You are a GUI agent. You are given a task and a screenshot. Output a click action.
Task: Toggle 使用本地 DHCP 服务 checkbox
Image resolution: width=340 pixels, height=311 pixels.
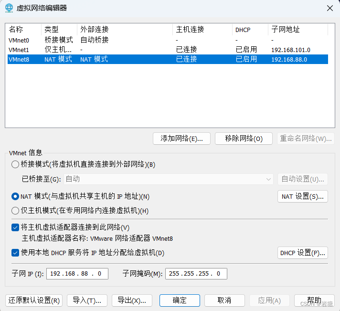(15, 252)
